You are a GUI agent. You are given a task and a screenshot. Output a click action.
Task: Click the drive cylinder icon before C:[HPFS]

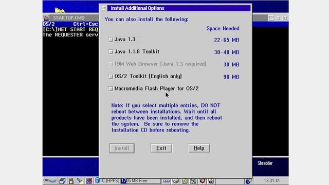97,180
